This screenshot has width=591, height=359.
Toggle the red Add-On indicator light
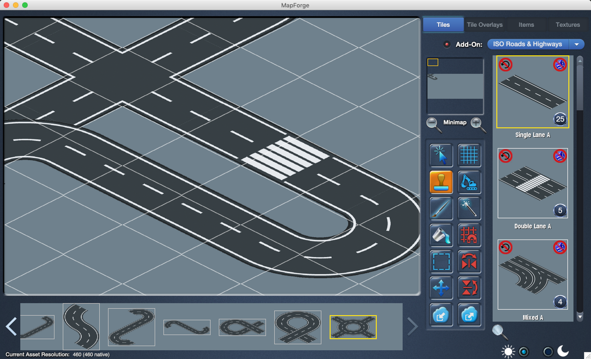[x=446, y=45]
